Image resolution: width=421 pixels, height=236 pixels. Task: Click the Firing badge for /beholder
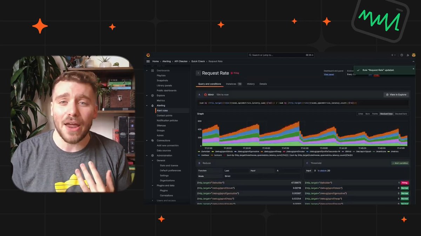pyautogui.click(x=405, y=183)
